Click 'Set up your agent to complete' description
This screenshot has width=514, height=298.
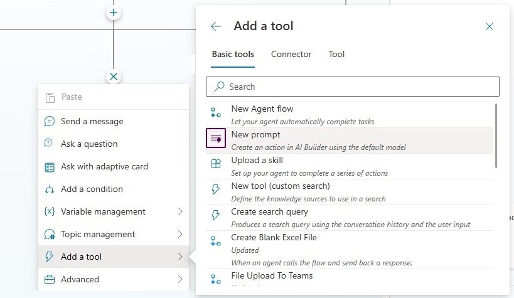point(309,173)
